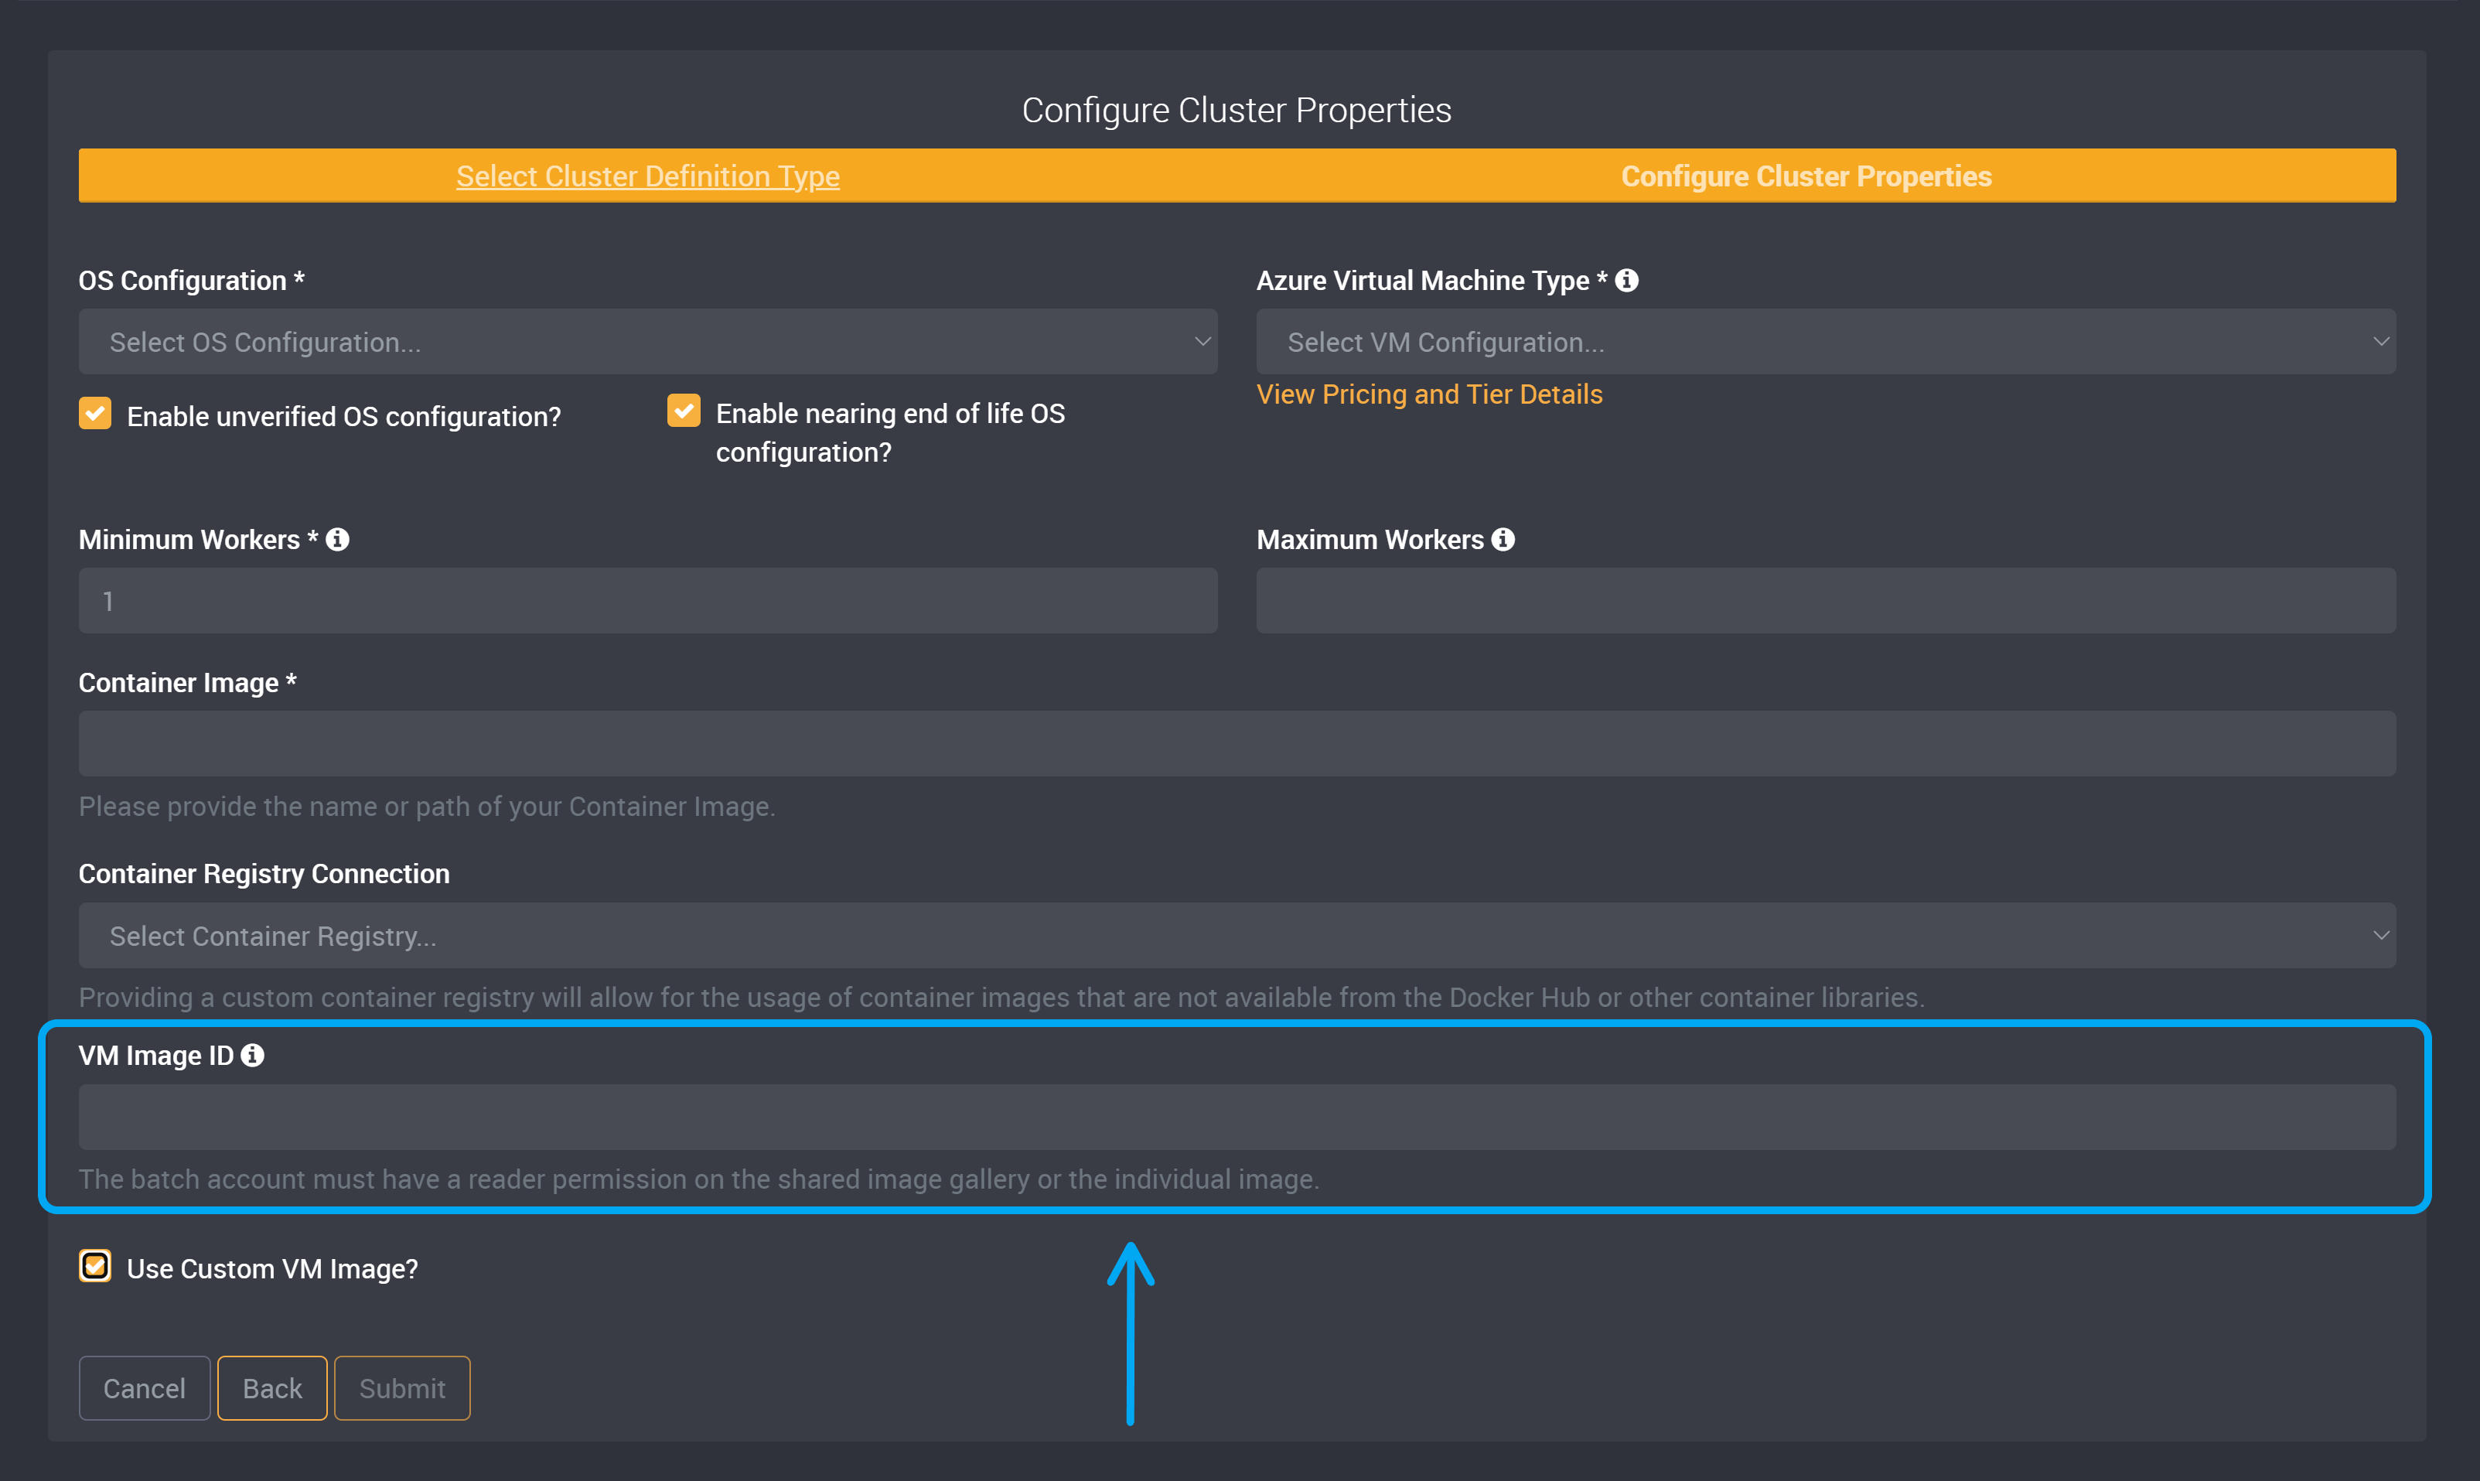Focus the Maximum Workers input field
Viewport: 2480px width, 1481px height.
[x=1826, y=601]
